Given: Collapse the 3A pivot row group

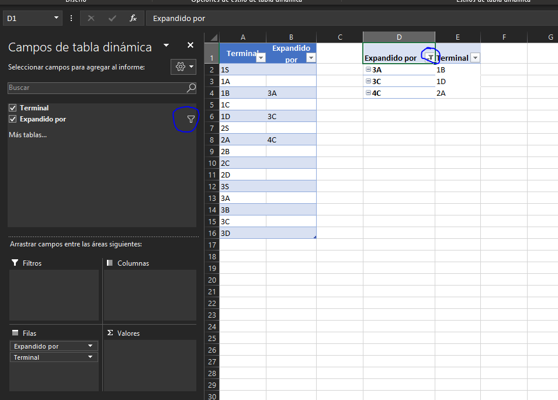Looking at the screenshot, I should click(x=368, y=69).
